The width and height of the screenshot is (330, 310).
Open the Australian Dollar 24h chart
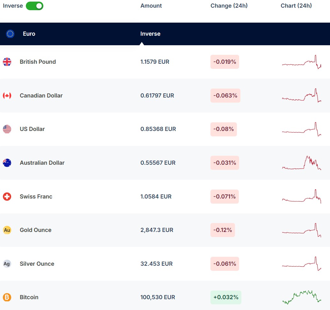pos(302,163)
